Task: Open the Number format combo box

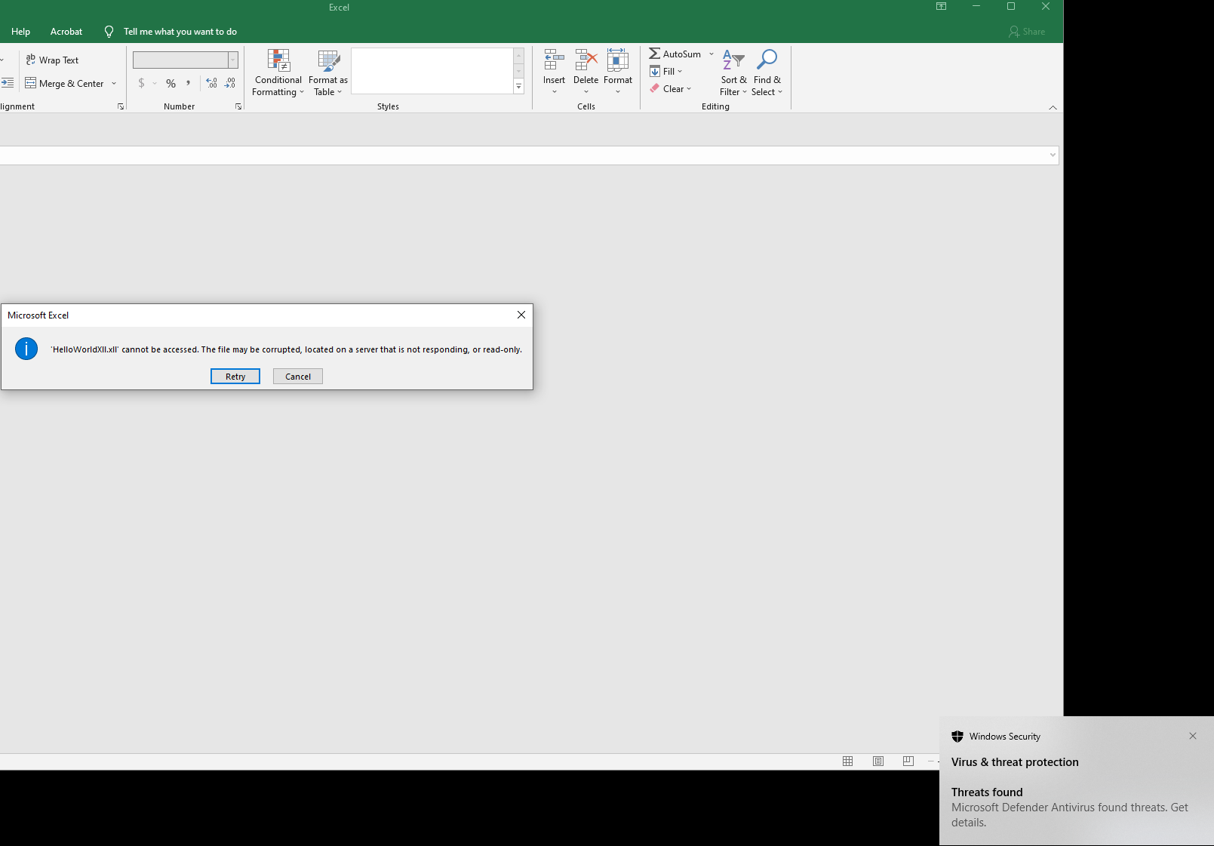Action: pyautogui.click(x=186, y=60)
